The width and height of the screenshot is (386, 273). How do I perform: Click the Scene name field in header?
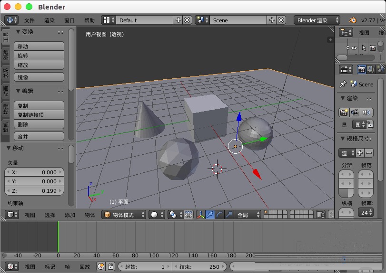tap(238, 20)
